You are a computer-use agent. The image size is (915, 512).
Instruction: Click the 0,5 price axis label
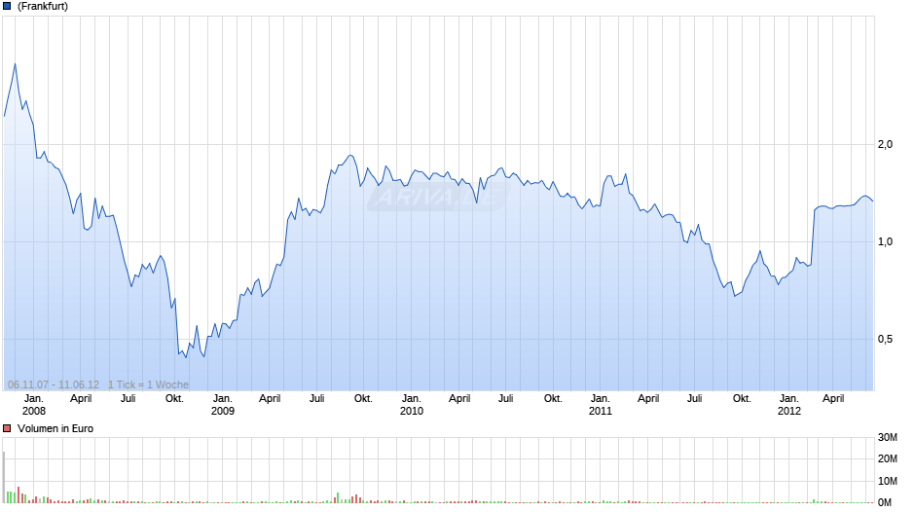[x=885, y=339]
